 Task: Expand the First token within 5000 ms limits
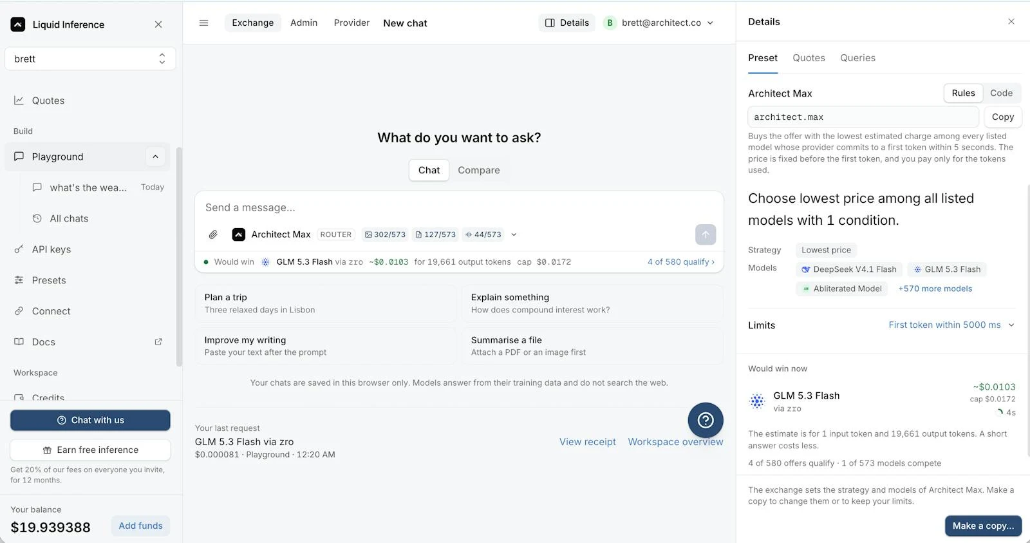tap(951, 325)
